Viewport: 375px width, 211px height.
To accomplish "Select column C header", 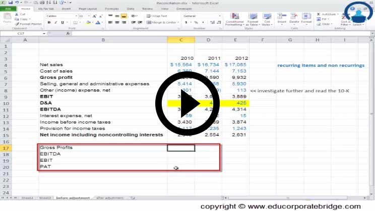I will (181, 40).
